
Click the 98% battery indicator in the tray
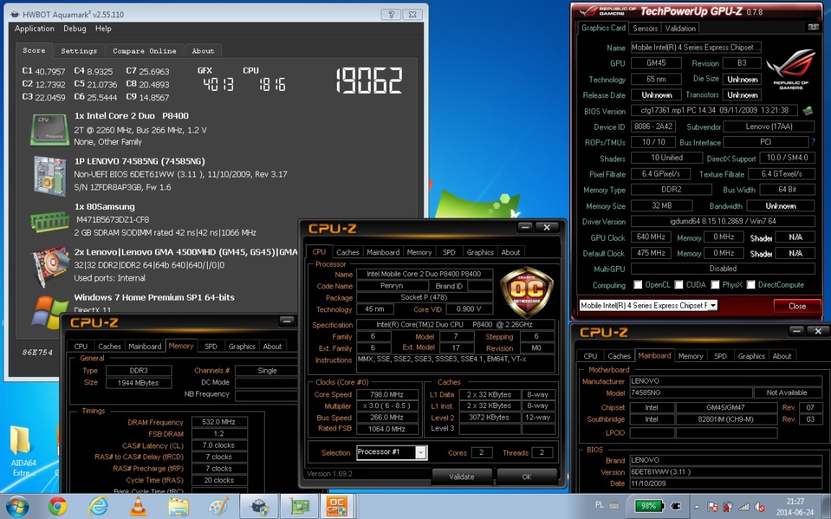tap(648, 506)
